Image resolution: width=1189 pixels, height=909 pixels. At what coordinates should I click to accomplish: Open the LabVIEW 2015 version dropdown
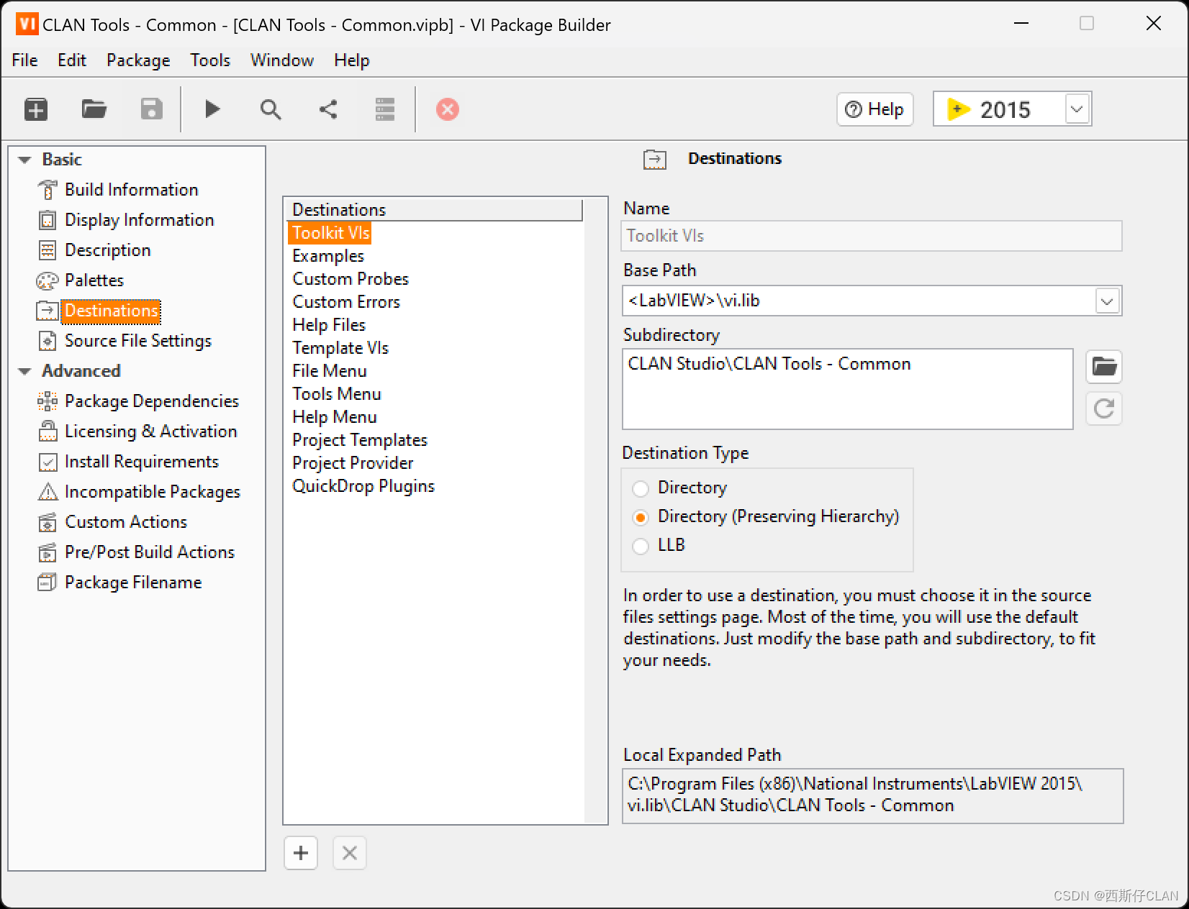1076,109
